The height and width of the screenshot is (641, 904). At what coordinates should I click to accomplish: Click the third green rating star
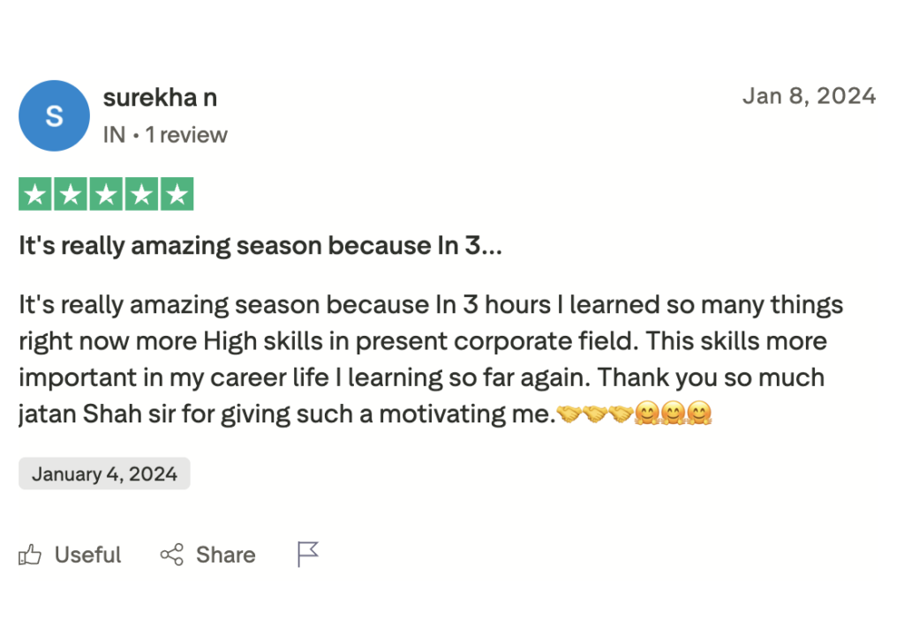(106, 194)
